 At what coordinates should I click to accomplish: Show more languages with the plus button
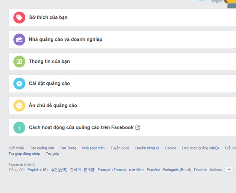tap(229, 170)
